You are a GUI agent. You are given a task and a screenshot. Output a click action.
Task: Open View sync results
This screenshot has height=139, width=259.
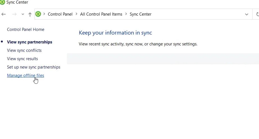[22, 59]
